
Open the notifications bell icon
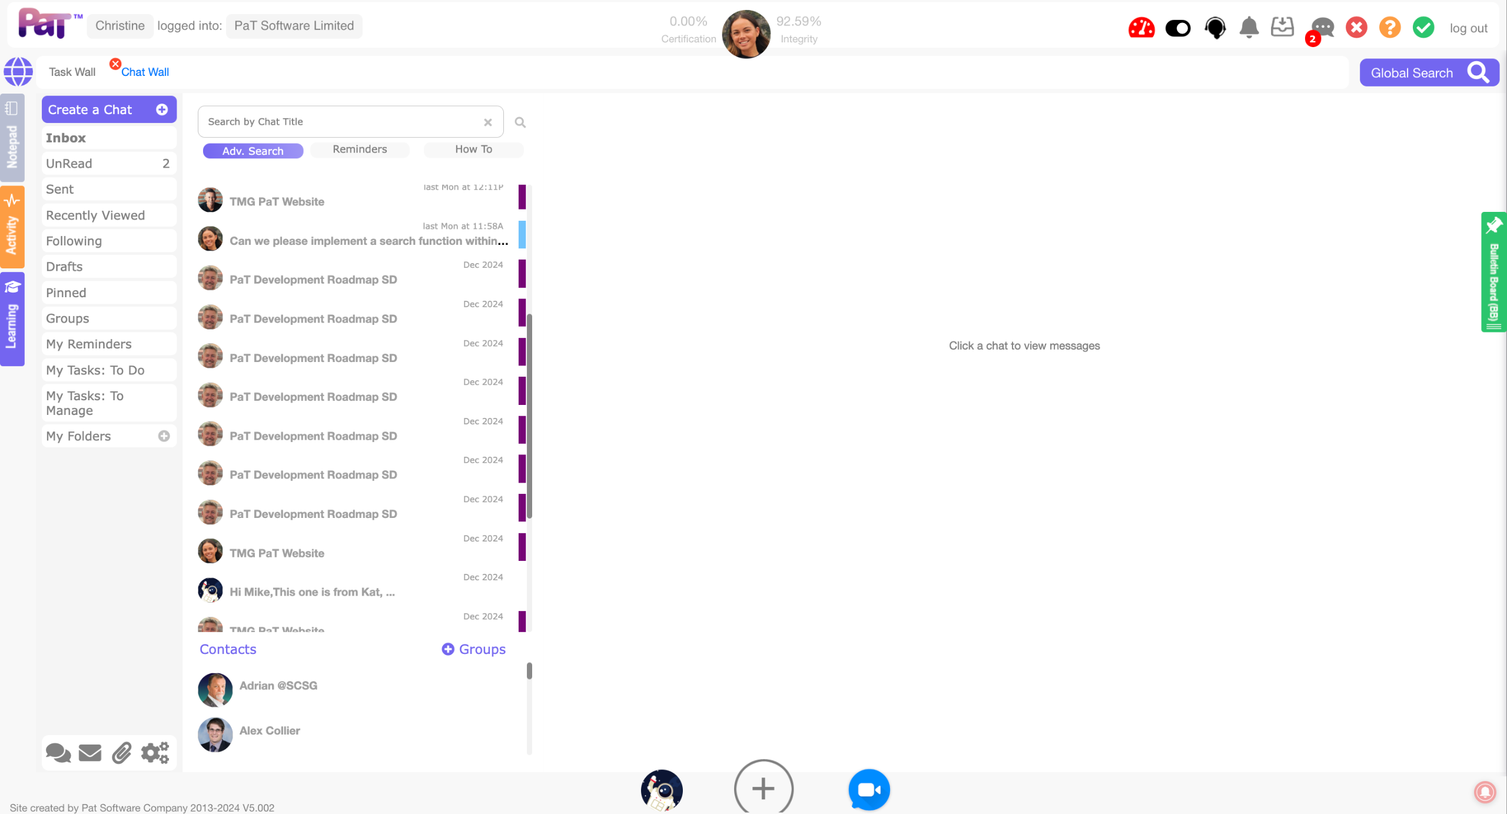click(1249, 28)
